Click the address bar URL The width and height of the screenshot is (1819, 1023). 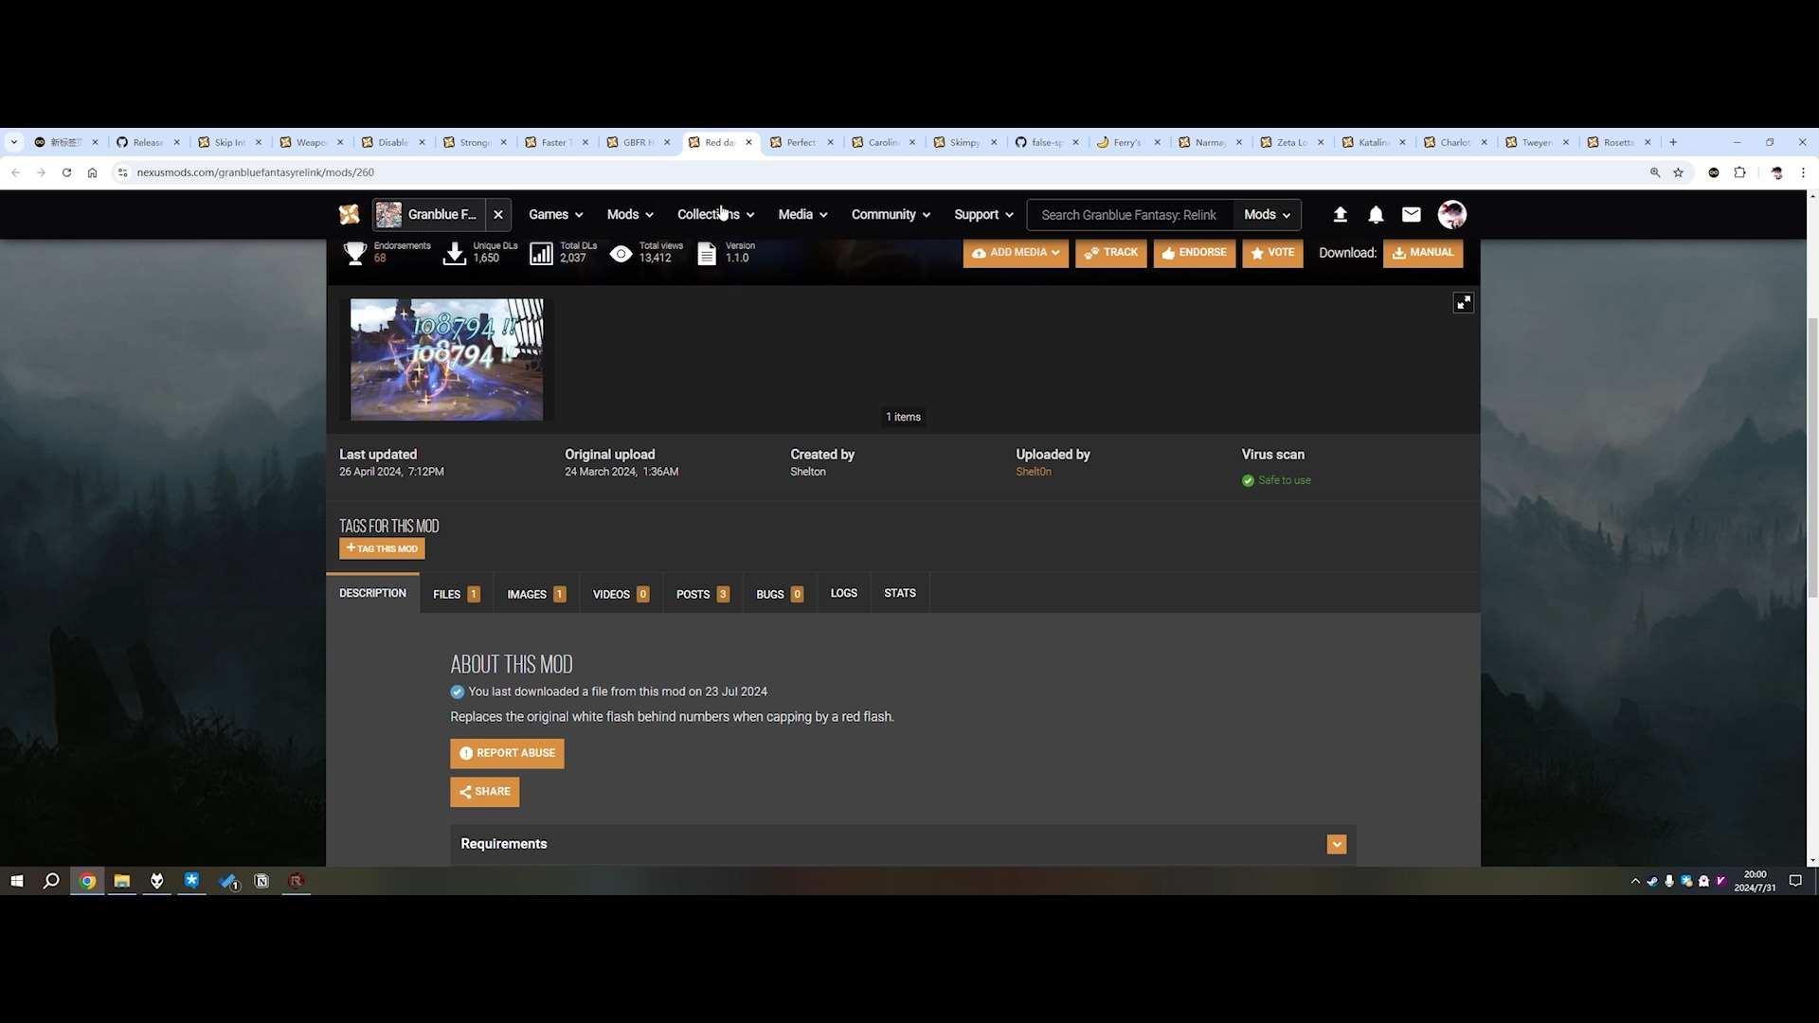click(x=256, y=172)
